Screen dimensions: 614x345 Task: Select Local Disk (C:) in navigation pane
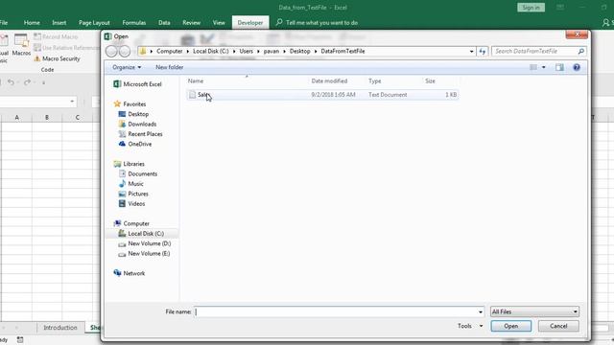[x=141, y=234]
